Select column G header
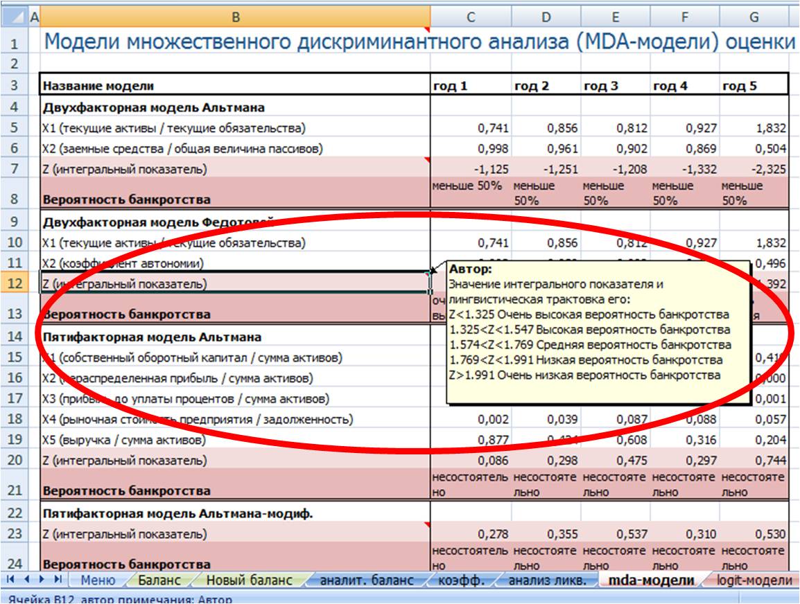Image resolution: width=800 pixels, height=604 pixels. click(x=754, y=17)
